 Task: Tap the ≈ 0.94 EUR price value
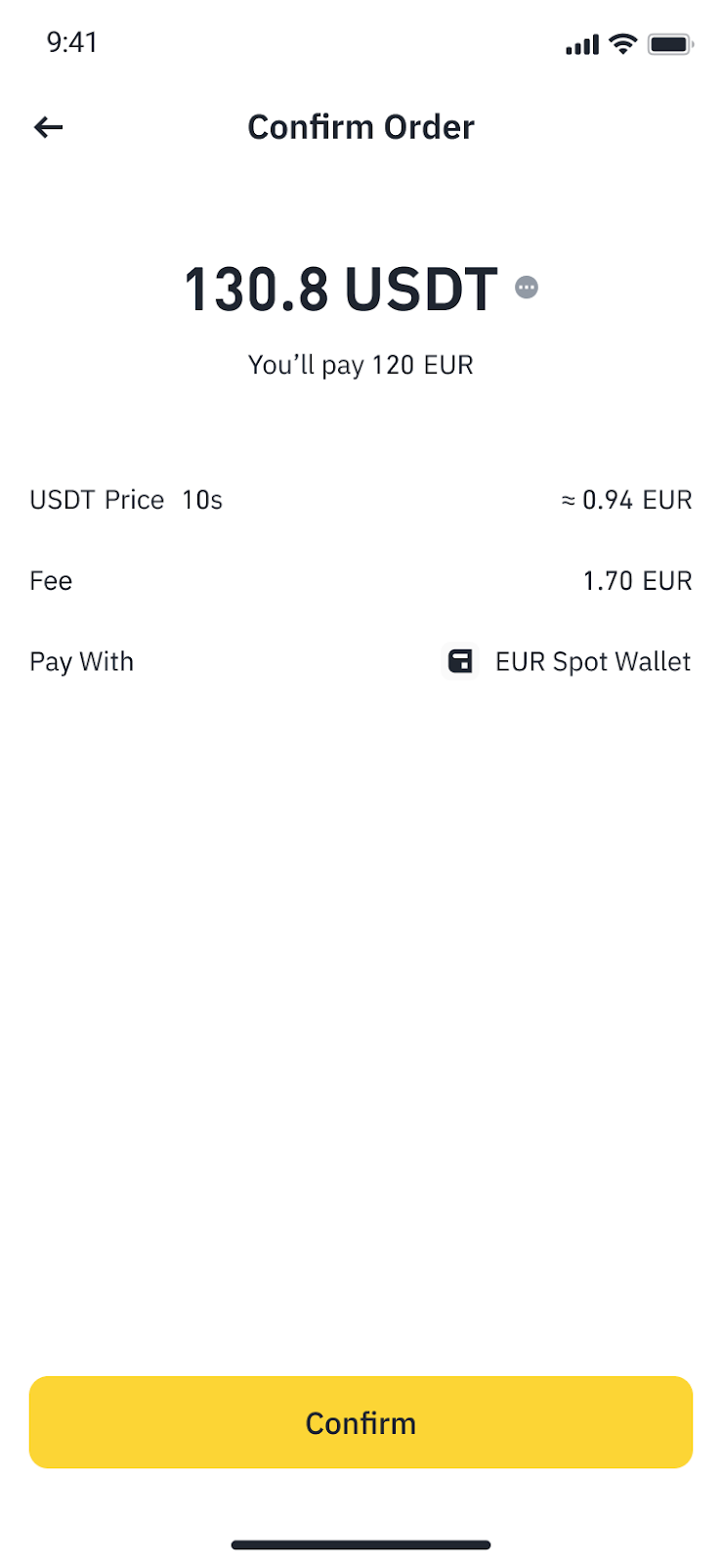626,500
